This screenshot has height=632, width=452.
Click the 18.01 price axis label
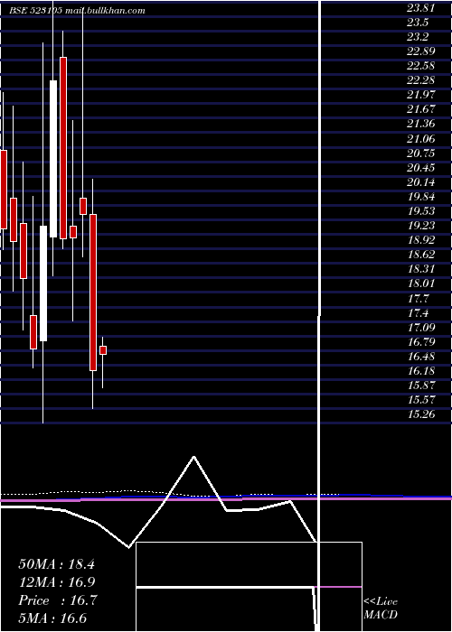(x=421, y=283)
